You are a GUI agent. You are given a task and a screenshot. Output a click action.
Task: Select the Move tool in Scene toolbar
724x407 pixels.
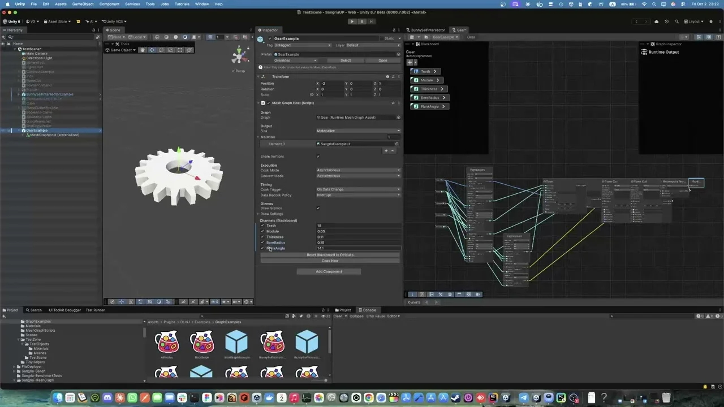coord(152,50)
